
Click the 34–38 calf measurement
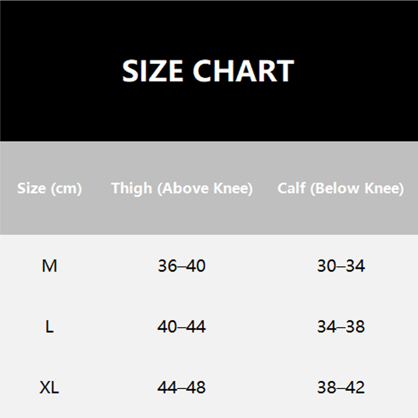[341, 327]
